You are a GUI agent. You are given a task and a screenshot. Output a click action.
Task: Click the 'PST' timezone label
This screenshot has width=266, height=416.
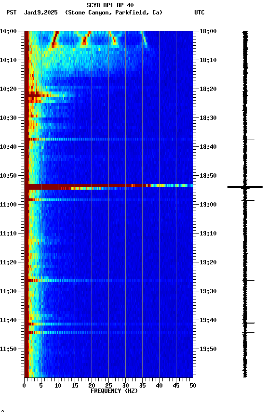point(12,13)
